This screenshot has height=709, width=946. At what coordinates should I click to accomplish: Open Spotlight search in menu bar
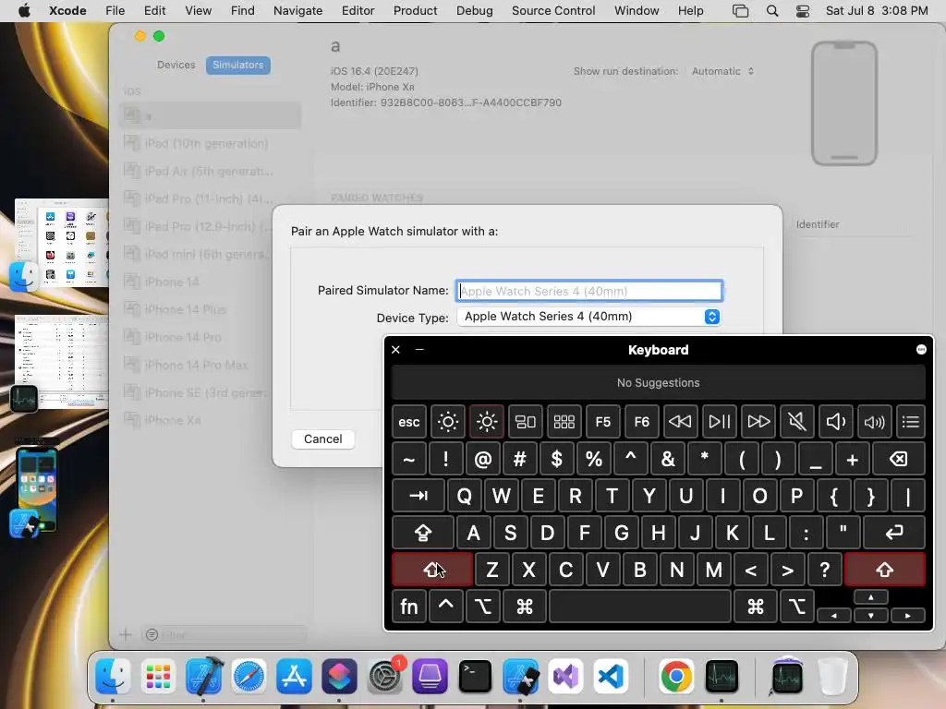coord(771,11)
